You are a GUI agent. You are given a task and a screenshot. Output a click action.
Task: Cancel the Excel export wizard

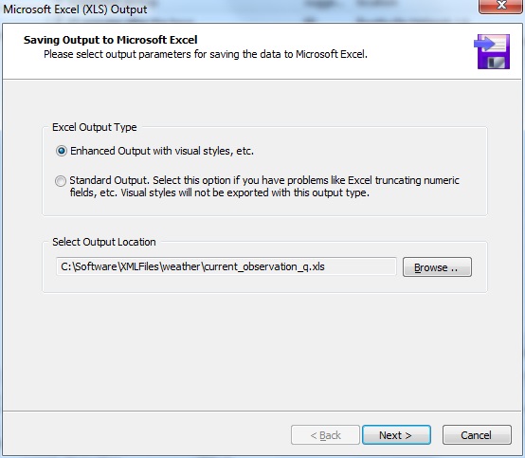tap(477, 435)
